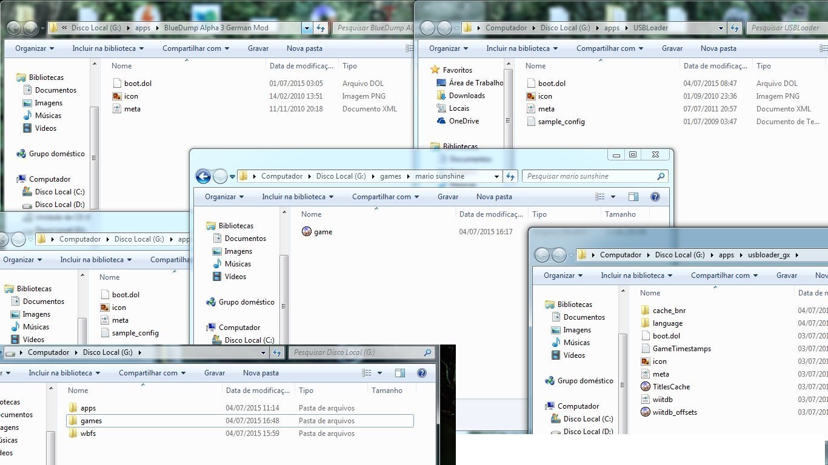The image size is (828, 465).
Task: Click the Pesquisar Disco Local (G:) search box
Action: pyautogui.click(x=361, y=352)
